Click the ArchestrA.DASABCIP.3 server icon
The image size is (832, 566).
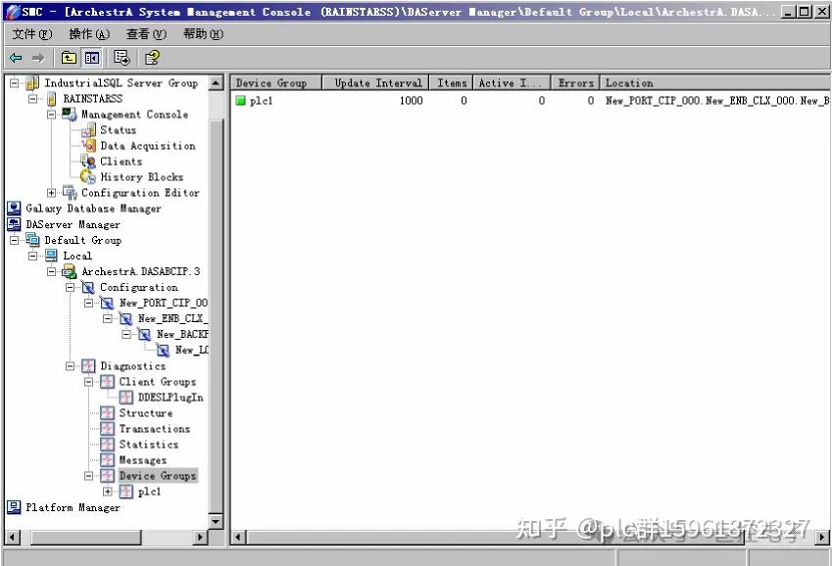point(70,272)
